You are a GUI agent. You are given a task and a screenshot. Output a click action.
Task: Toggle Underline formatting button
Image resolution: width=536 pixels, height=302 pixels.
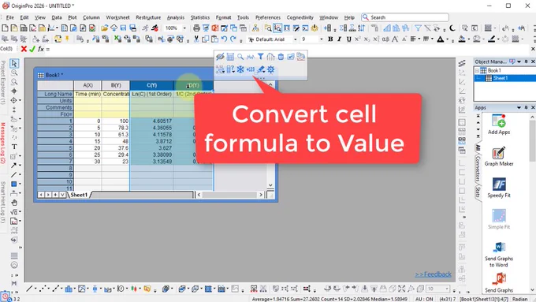click(348, 39)
